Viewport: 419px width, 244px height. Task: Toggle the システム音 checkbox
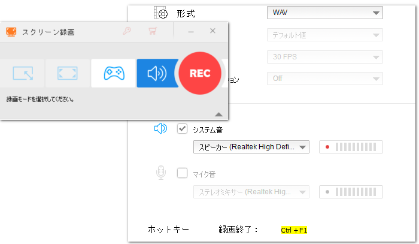click(x=182, y=129)
